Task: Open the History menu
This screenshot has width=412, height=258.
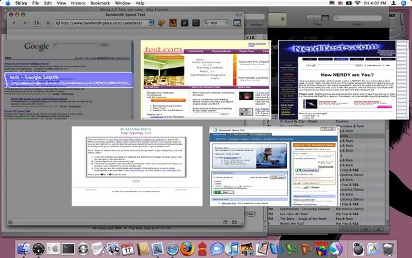Action: coord(78,3)
